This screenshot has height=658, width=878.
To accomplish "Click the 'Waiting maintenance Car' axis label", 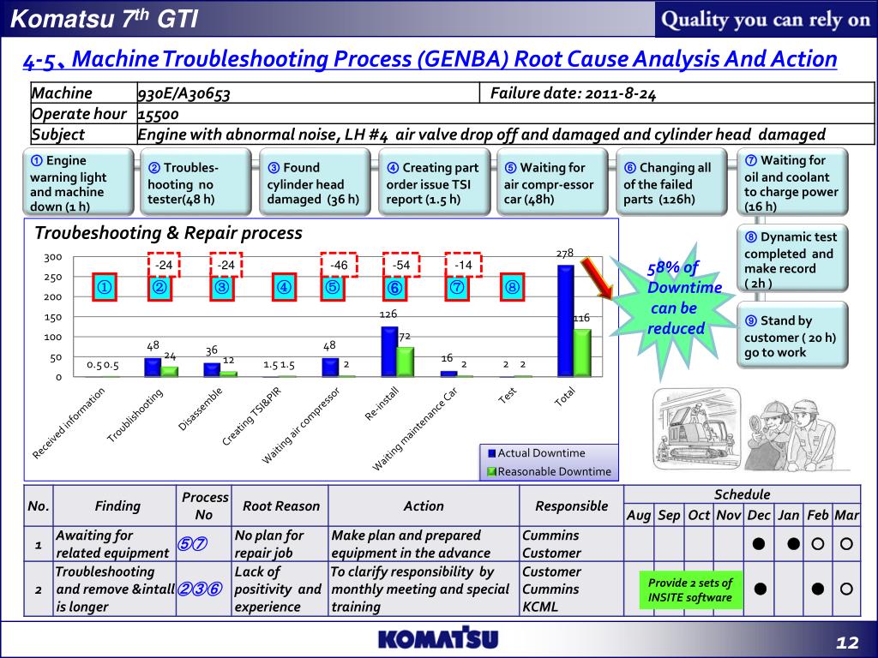I will click(x=415, y=429).
